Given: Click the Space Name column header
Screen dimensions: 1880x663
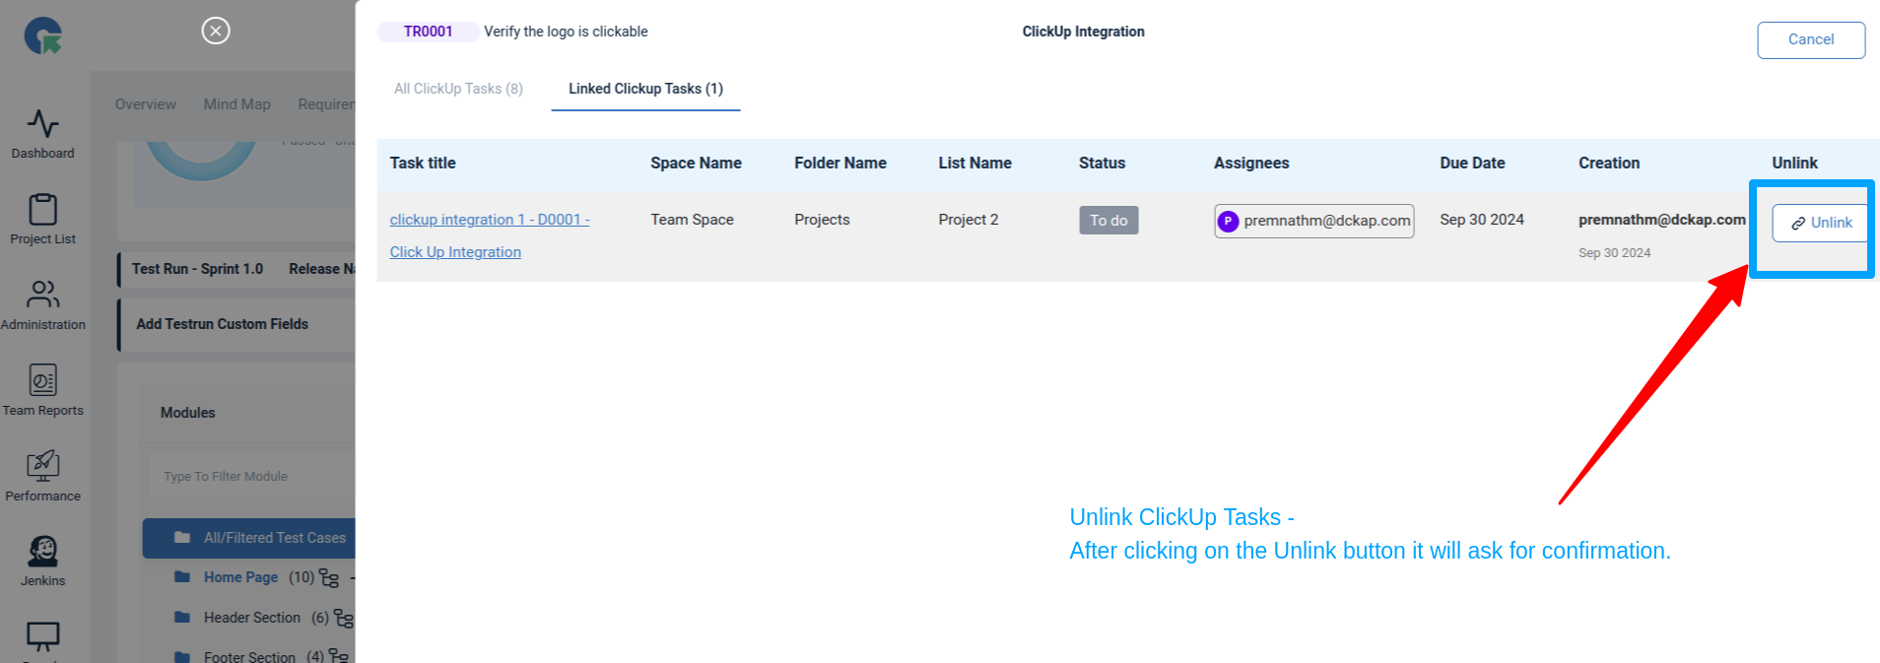Looking at the screenshot, I should [696, 164].
